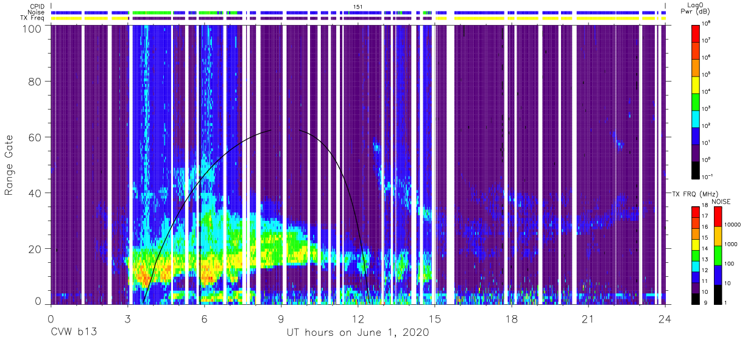The width and height of the screenshot is (748, 345).
Task: Click the x-axis tick label '24'
Action: (x=665, y=318)
